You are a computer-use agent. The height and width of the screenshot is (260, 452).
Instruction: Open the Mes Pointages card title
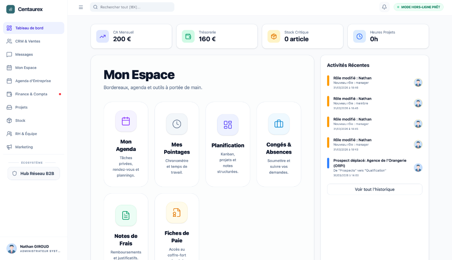(x=177, y=148)
